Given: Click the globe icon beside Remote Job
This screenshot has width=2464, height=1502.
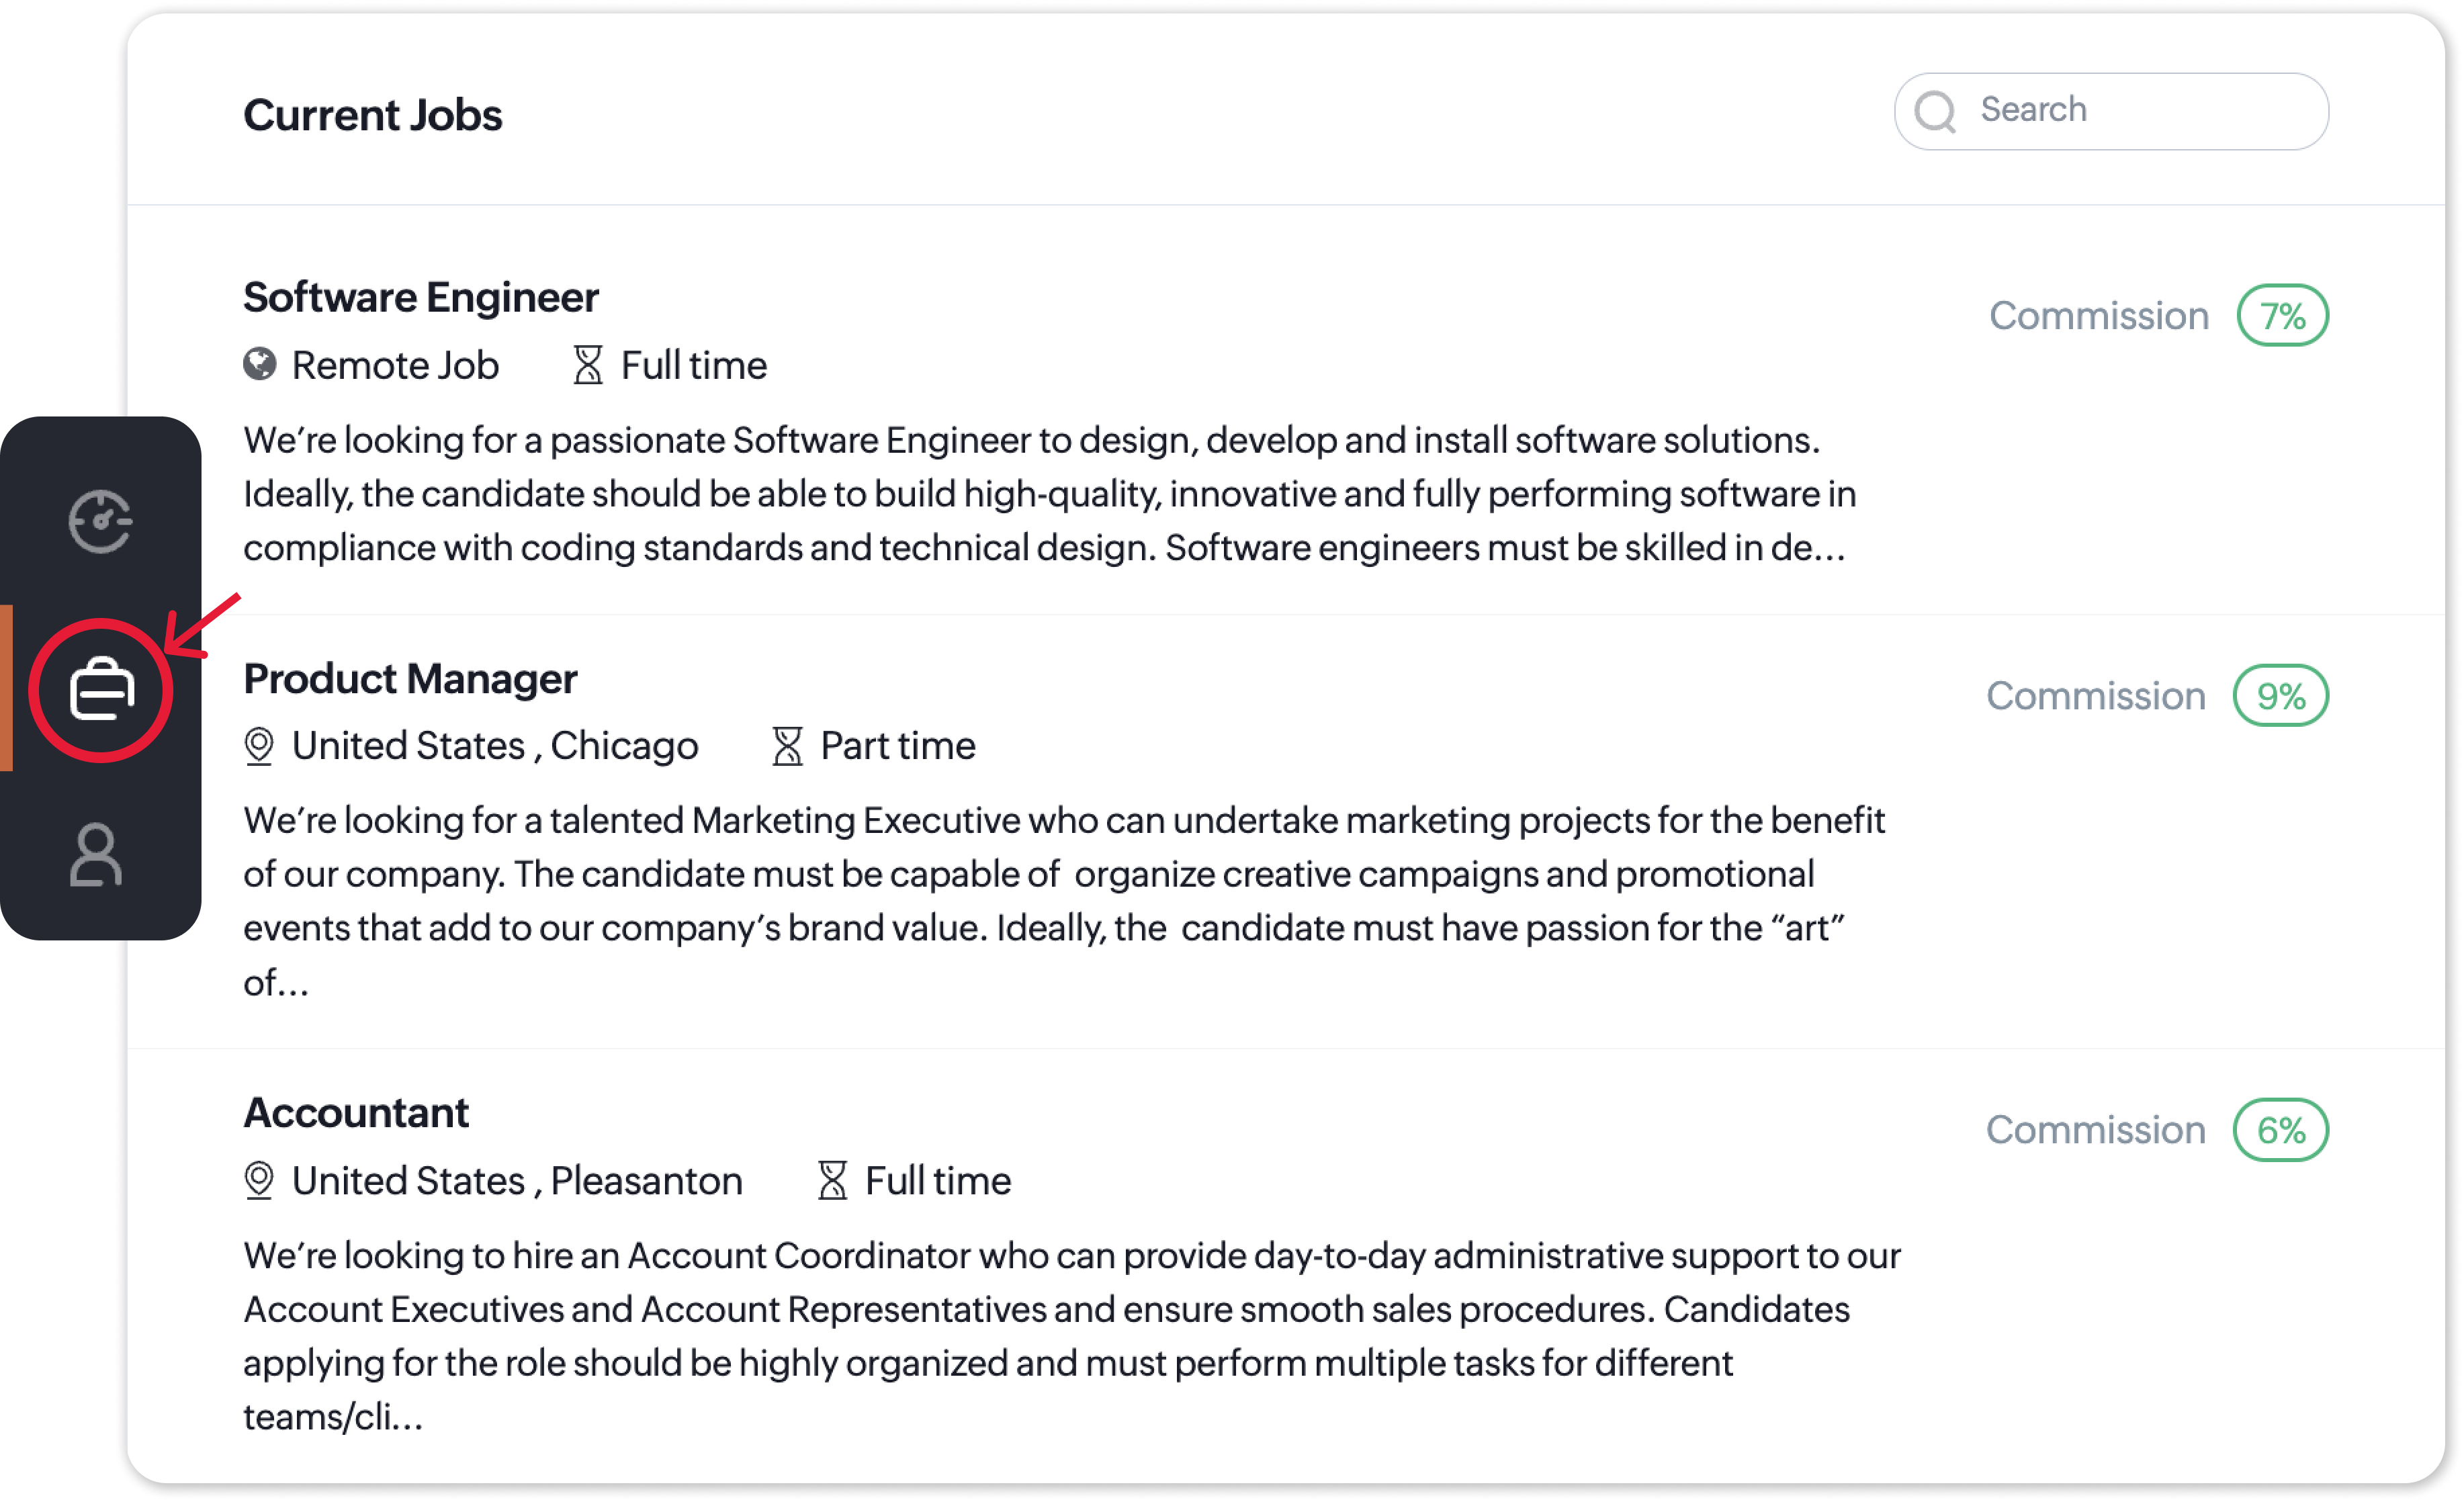Looking at the screenshot, I should coord(260,364).
